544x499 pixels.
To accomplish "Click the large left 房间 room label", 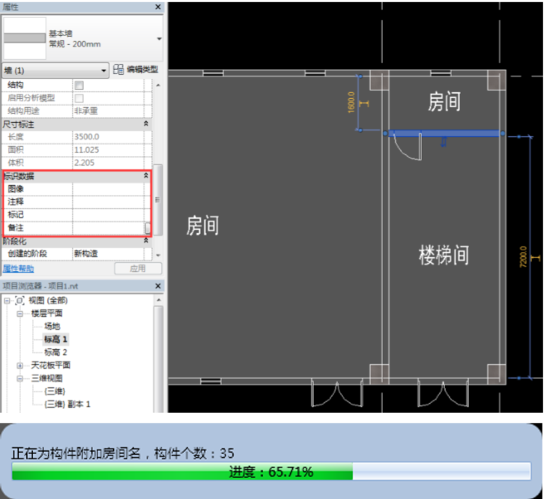I will pos(202,226).
